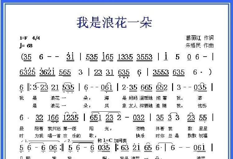The width and height of the screenshot is (233, 159).
Task: Select the note group 032
Action: tap(139, 118)
